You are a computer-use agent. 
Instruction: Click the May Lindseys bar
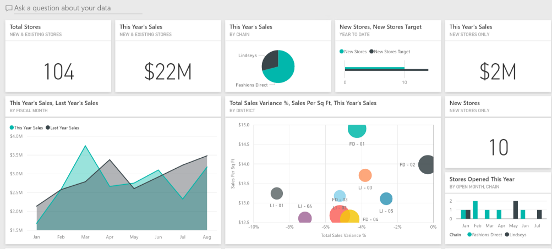click(515, 210)
